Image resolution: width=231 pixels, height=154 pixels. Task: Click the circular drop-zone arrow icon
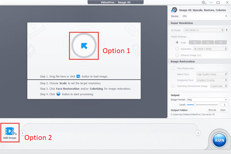pos(84,46)
